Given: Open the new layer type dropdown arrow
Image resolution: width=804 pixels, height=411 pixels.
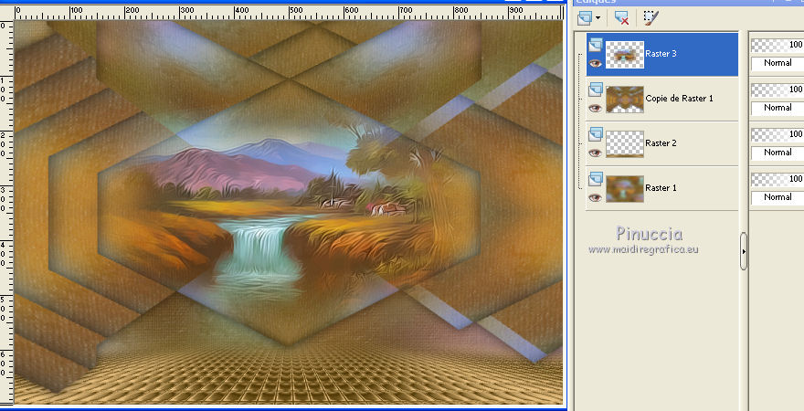Looking at the screenshot, I should 598,19.
